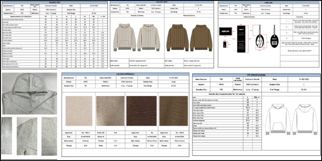Click 'Large' sample size cell in Colour Approvals
322x161 pixels.
(173, 82)
